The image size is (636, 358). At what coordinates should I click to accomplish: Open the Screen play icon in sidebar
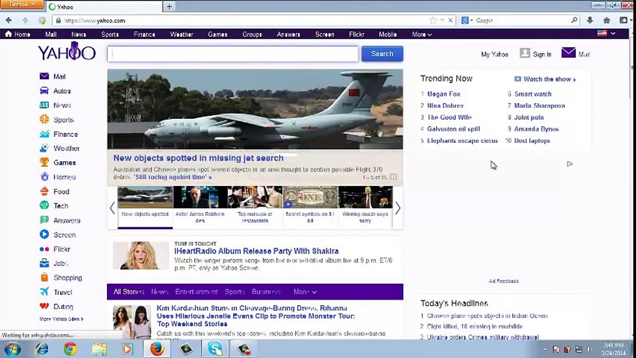[44, 234]
